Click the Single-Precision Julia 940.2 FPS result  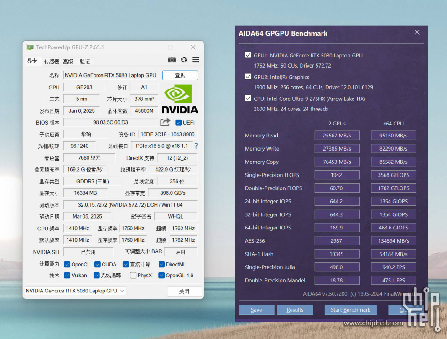[393, 267]
